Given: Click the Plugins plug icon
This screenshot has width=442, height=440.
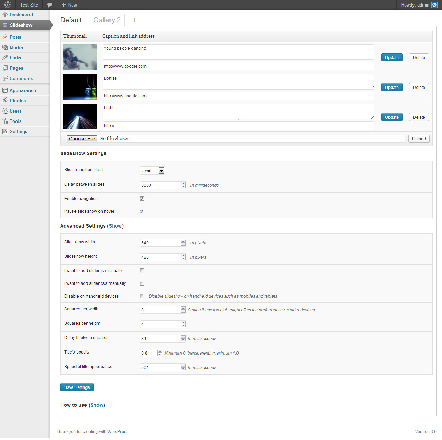Looking at the screenshot, I should (5, 101).
